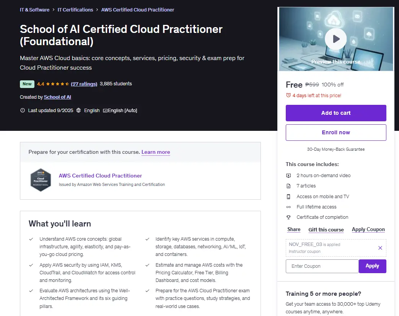Image resolution: width=399 pixels, height=316 pixels.
Task: Open the IT & Software breadcrumb
Action: 34,10
